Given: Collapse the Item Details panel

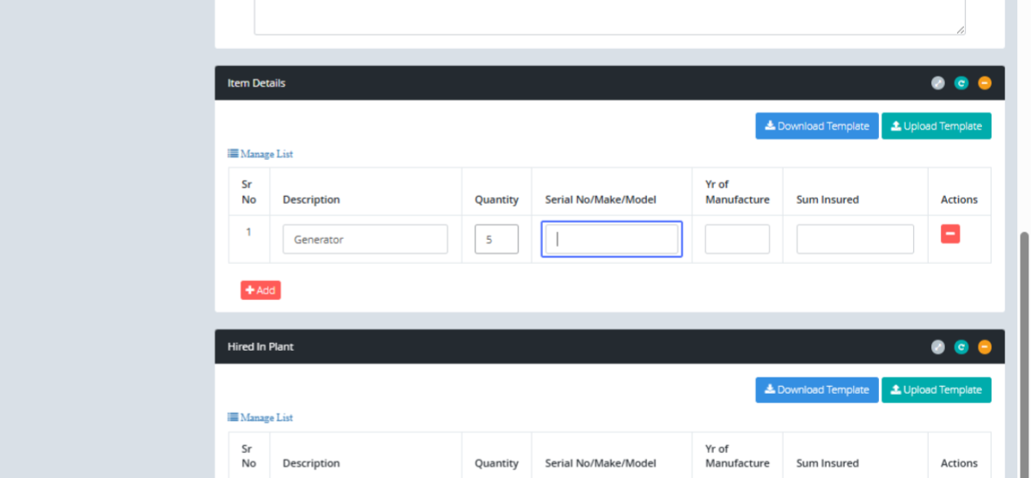Looking at the screenshot, I should pyautogui.click(x=985, y=83).
